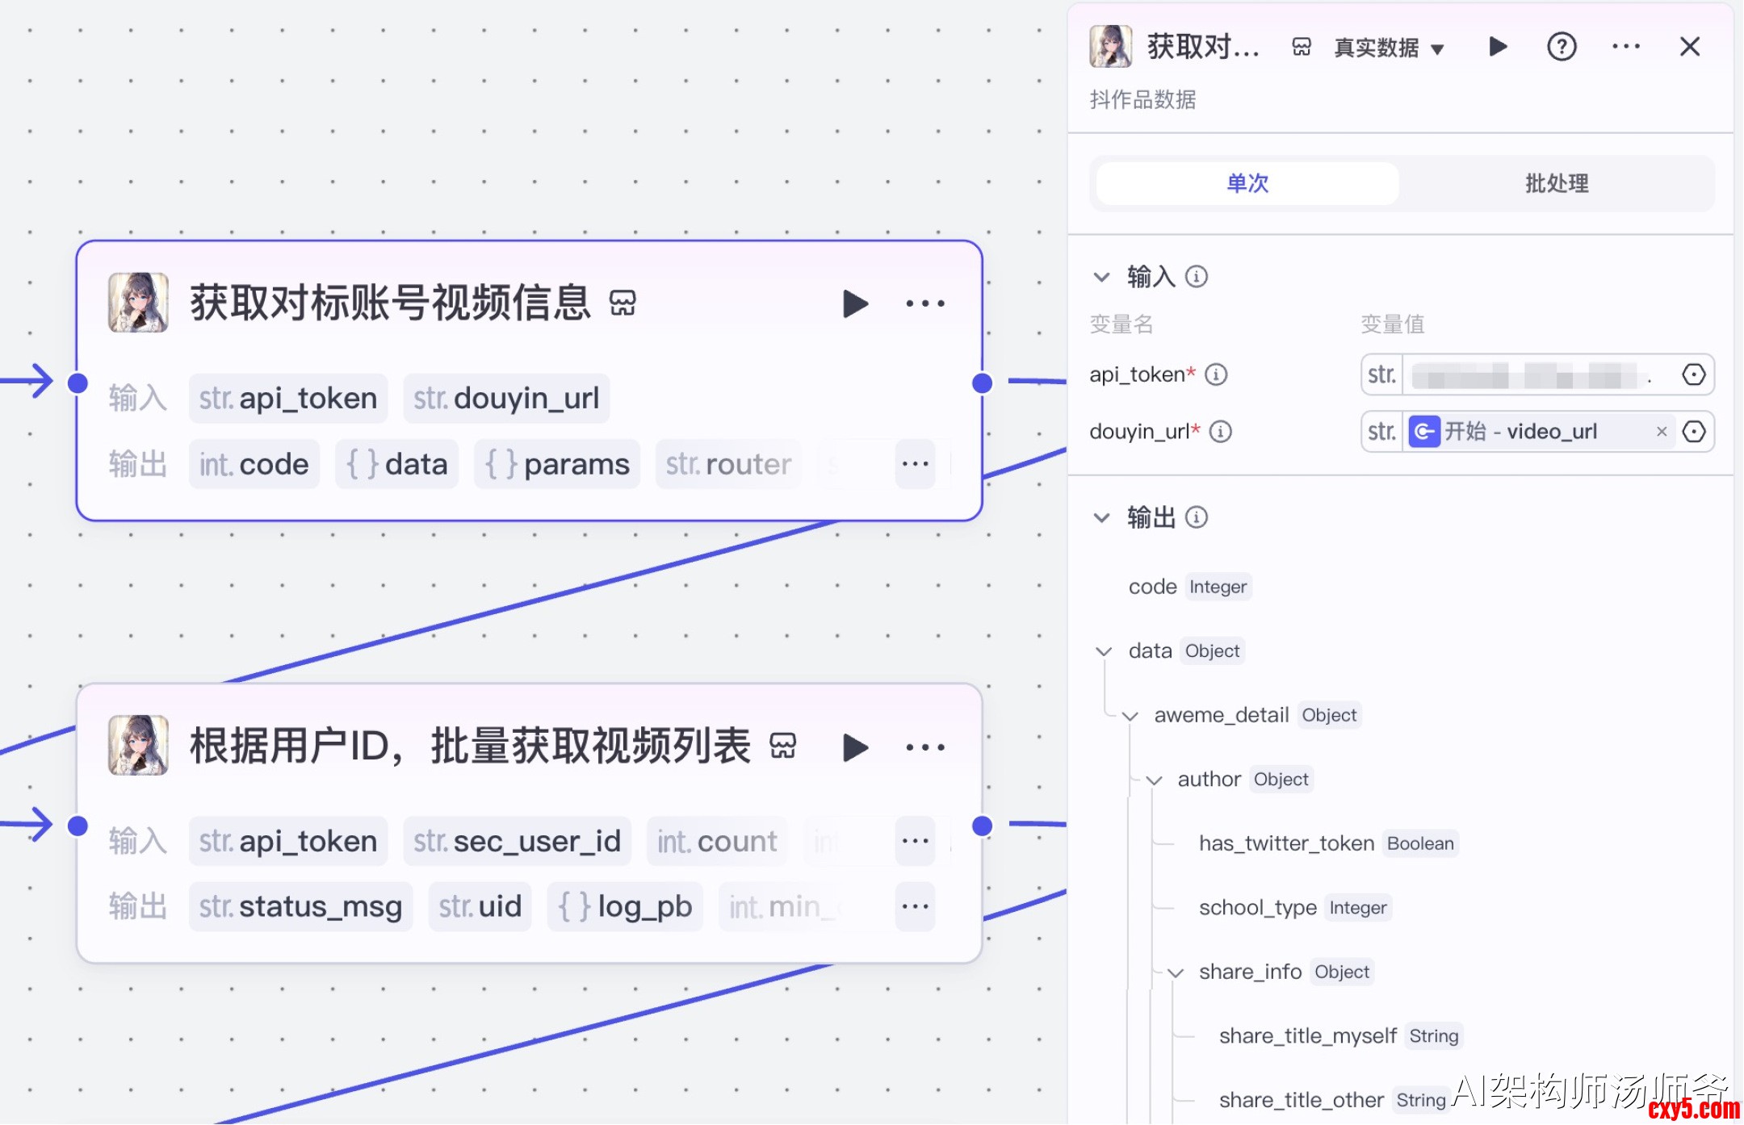Select the 单次 tab
Viewport: 1744px width, 1125px height.
(x=1247, y=183)
